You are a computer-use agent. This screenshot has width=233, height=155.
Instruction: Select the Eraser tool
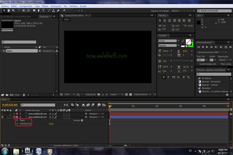pos(58,10)
